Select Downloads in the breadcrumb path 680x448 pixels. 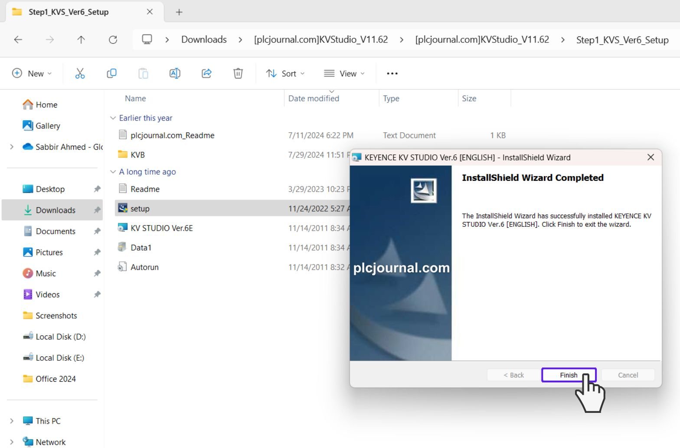(x=204, y=40)
